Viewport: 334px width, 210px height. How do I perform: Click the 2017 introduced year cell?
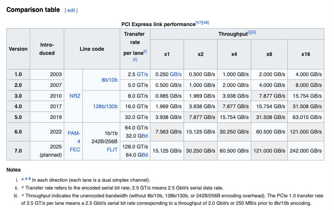pos(47,106)
